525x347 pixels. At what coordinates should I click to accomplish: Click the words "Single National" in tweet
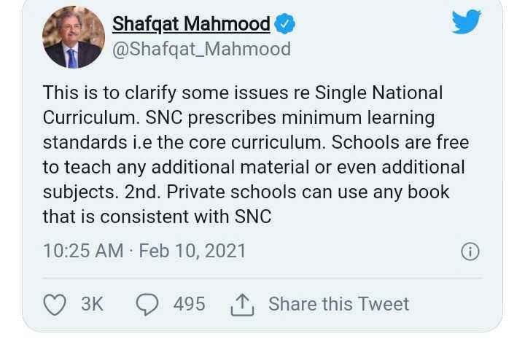378,93
